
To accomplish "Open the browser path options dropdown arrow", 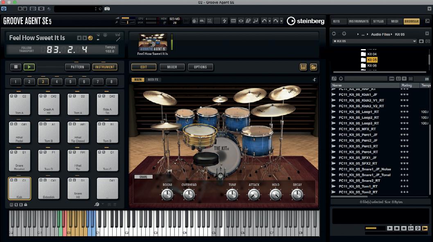I will tap(427, 34).
